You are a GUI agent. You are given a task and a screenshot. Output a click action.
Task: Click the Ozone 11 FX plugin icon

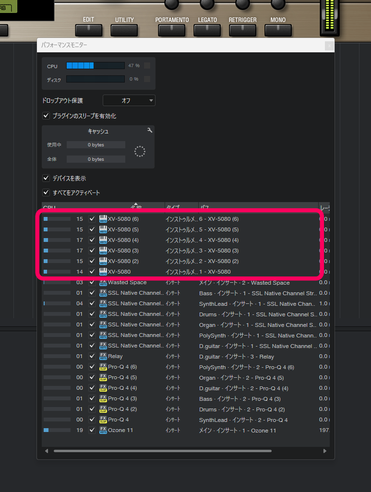(x=103, y=430)
